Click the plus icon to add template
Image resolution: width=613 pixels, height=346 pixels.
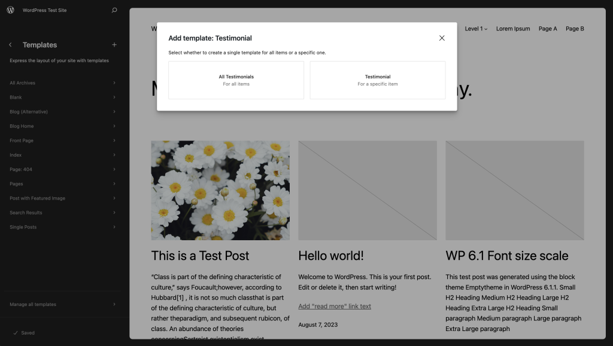pos(114,45)
